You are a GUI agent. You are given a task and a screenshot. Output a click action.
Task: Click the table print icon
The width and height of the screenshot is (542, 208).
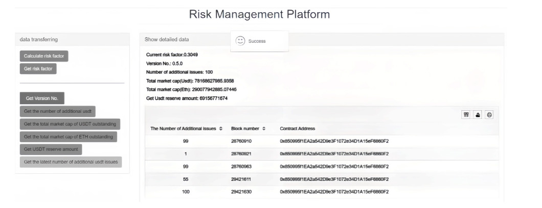(x=489, y=115)
